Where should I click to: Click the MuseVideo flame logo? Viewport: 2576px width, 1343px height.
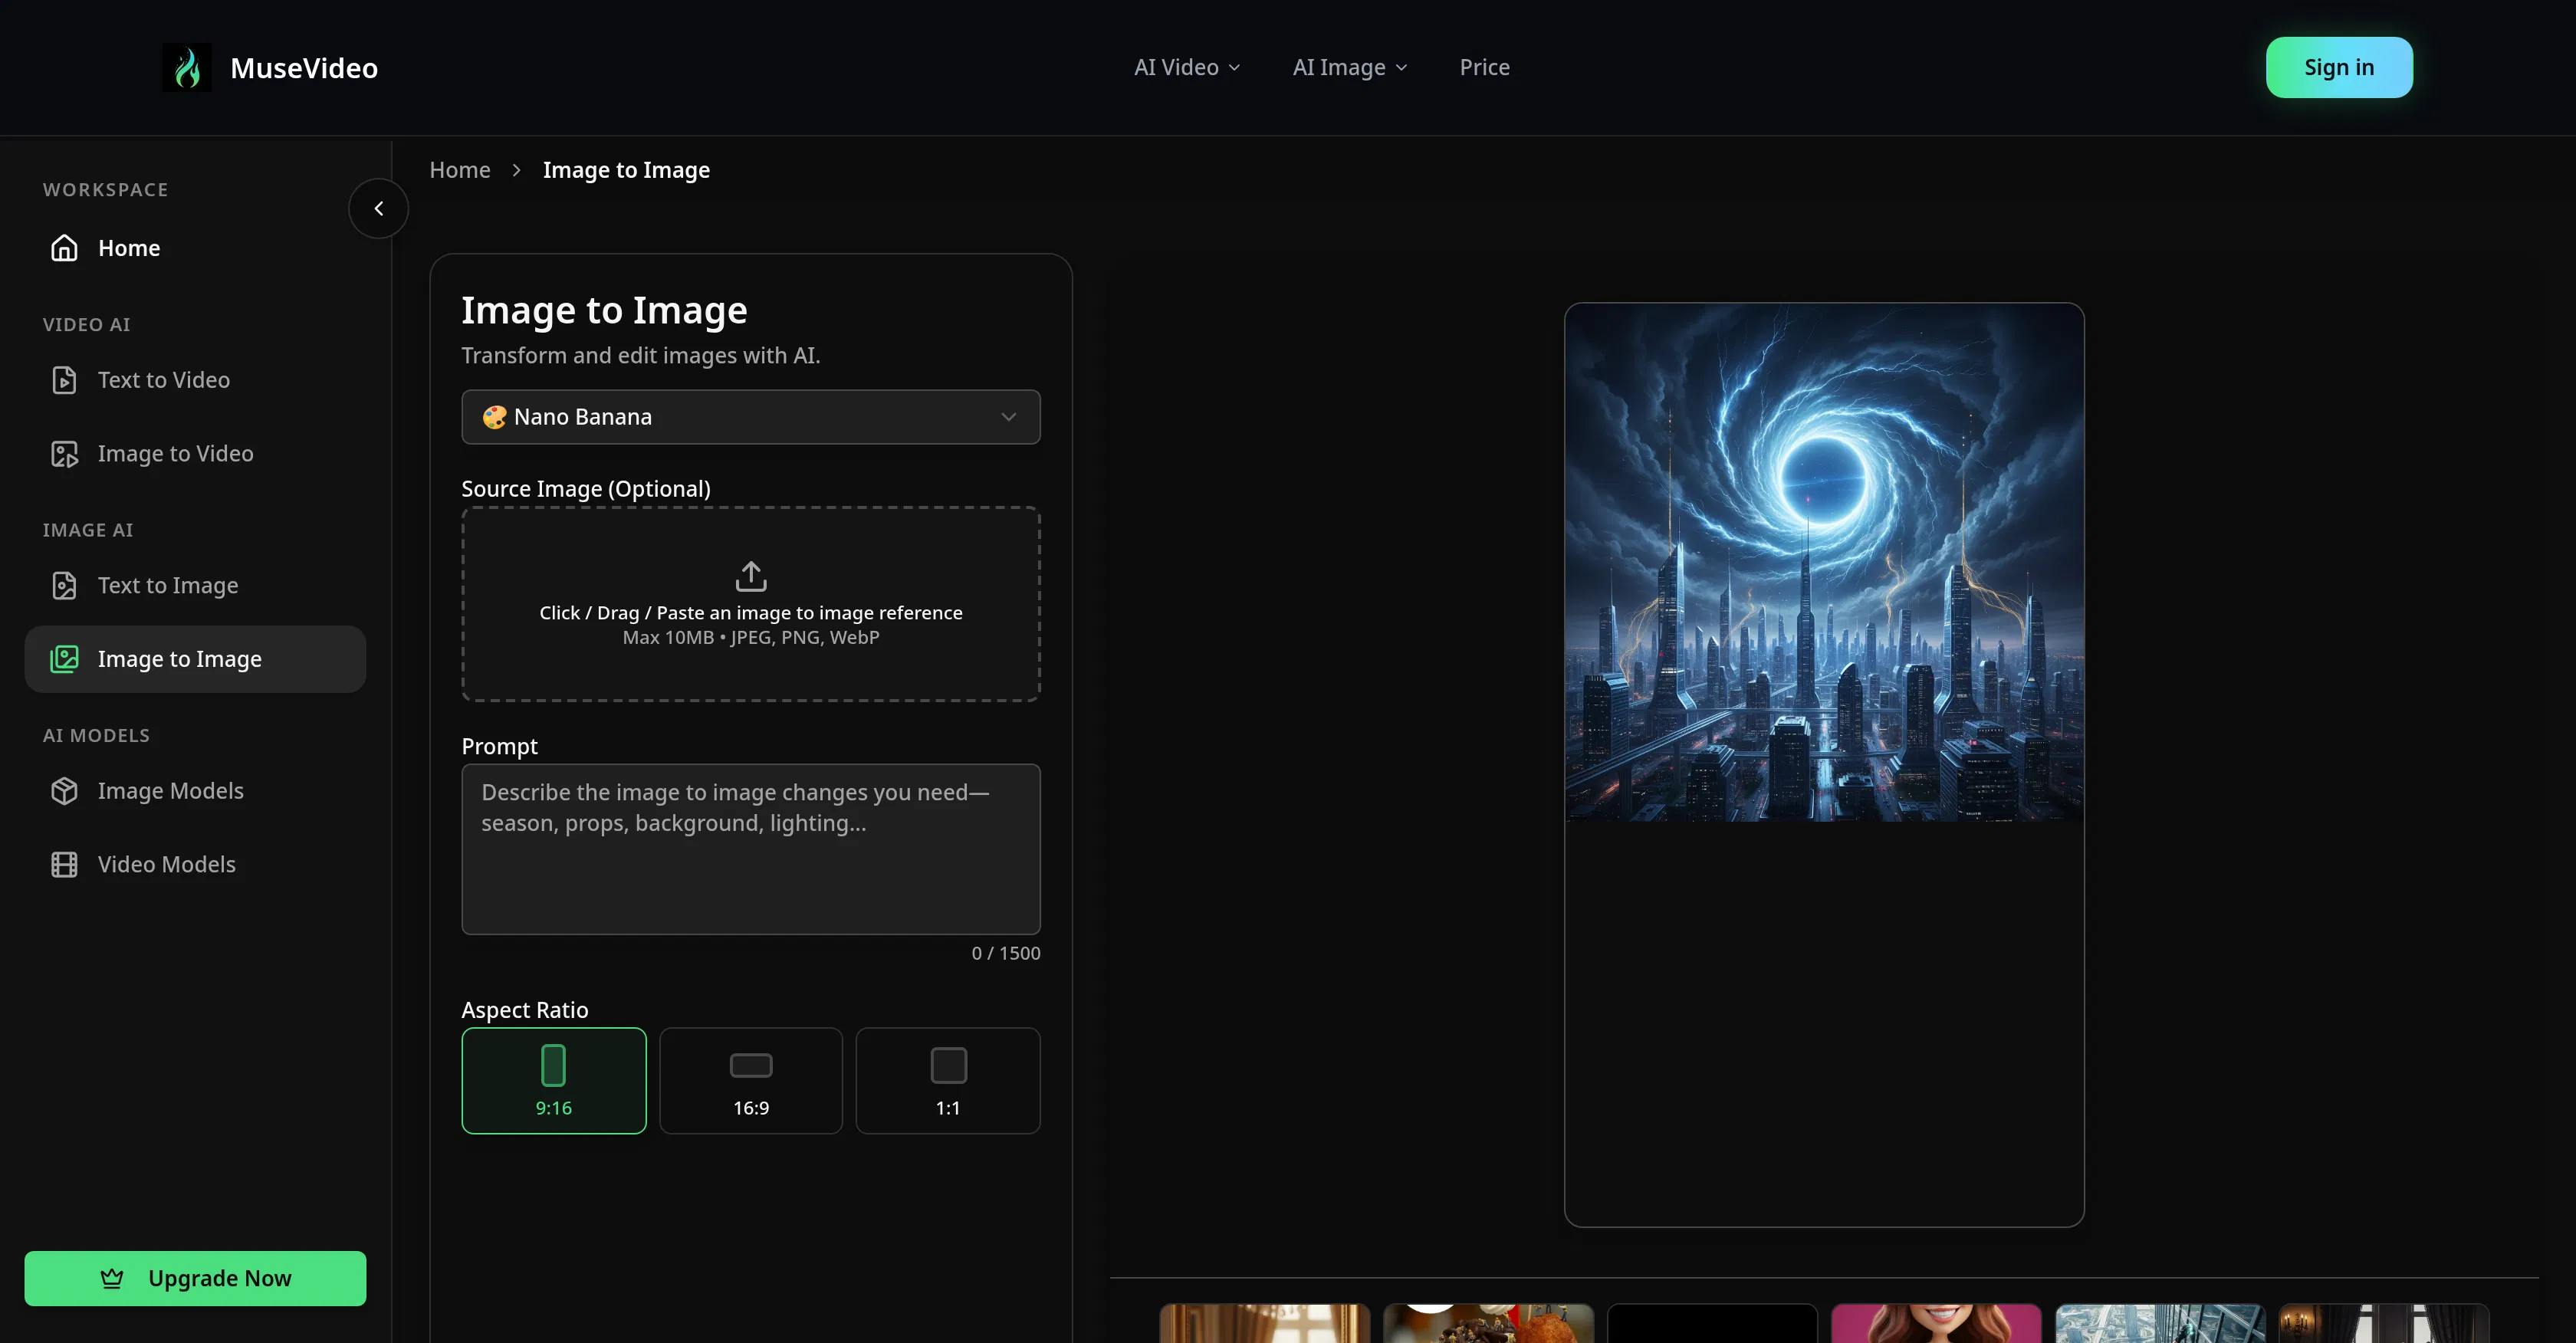click(x=186, y=67)
